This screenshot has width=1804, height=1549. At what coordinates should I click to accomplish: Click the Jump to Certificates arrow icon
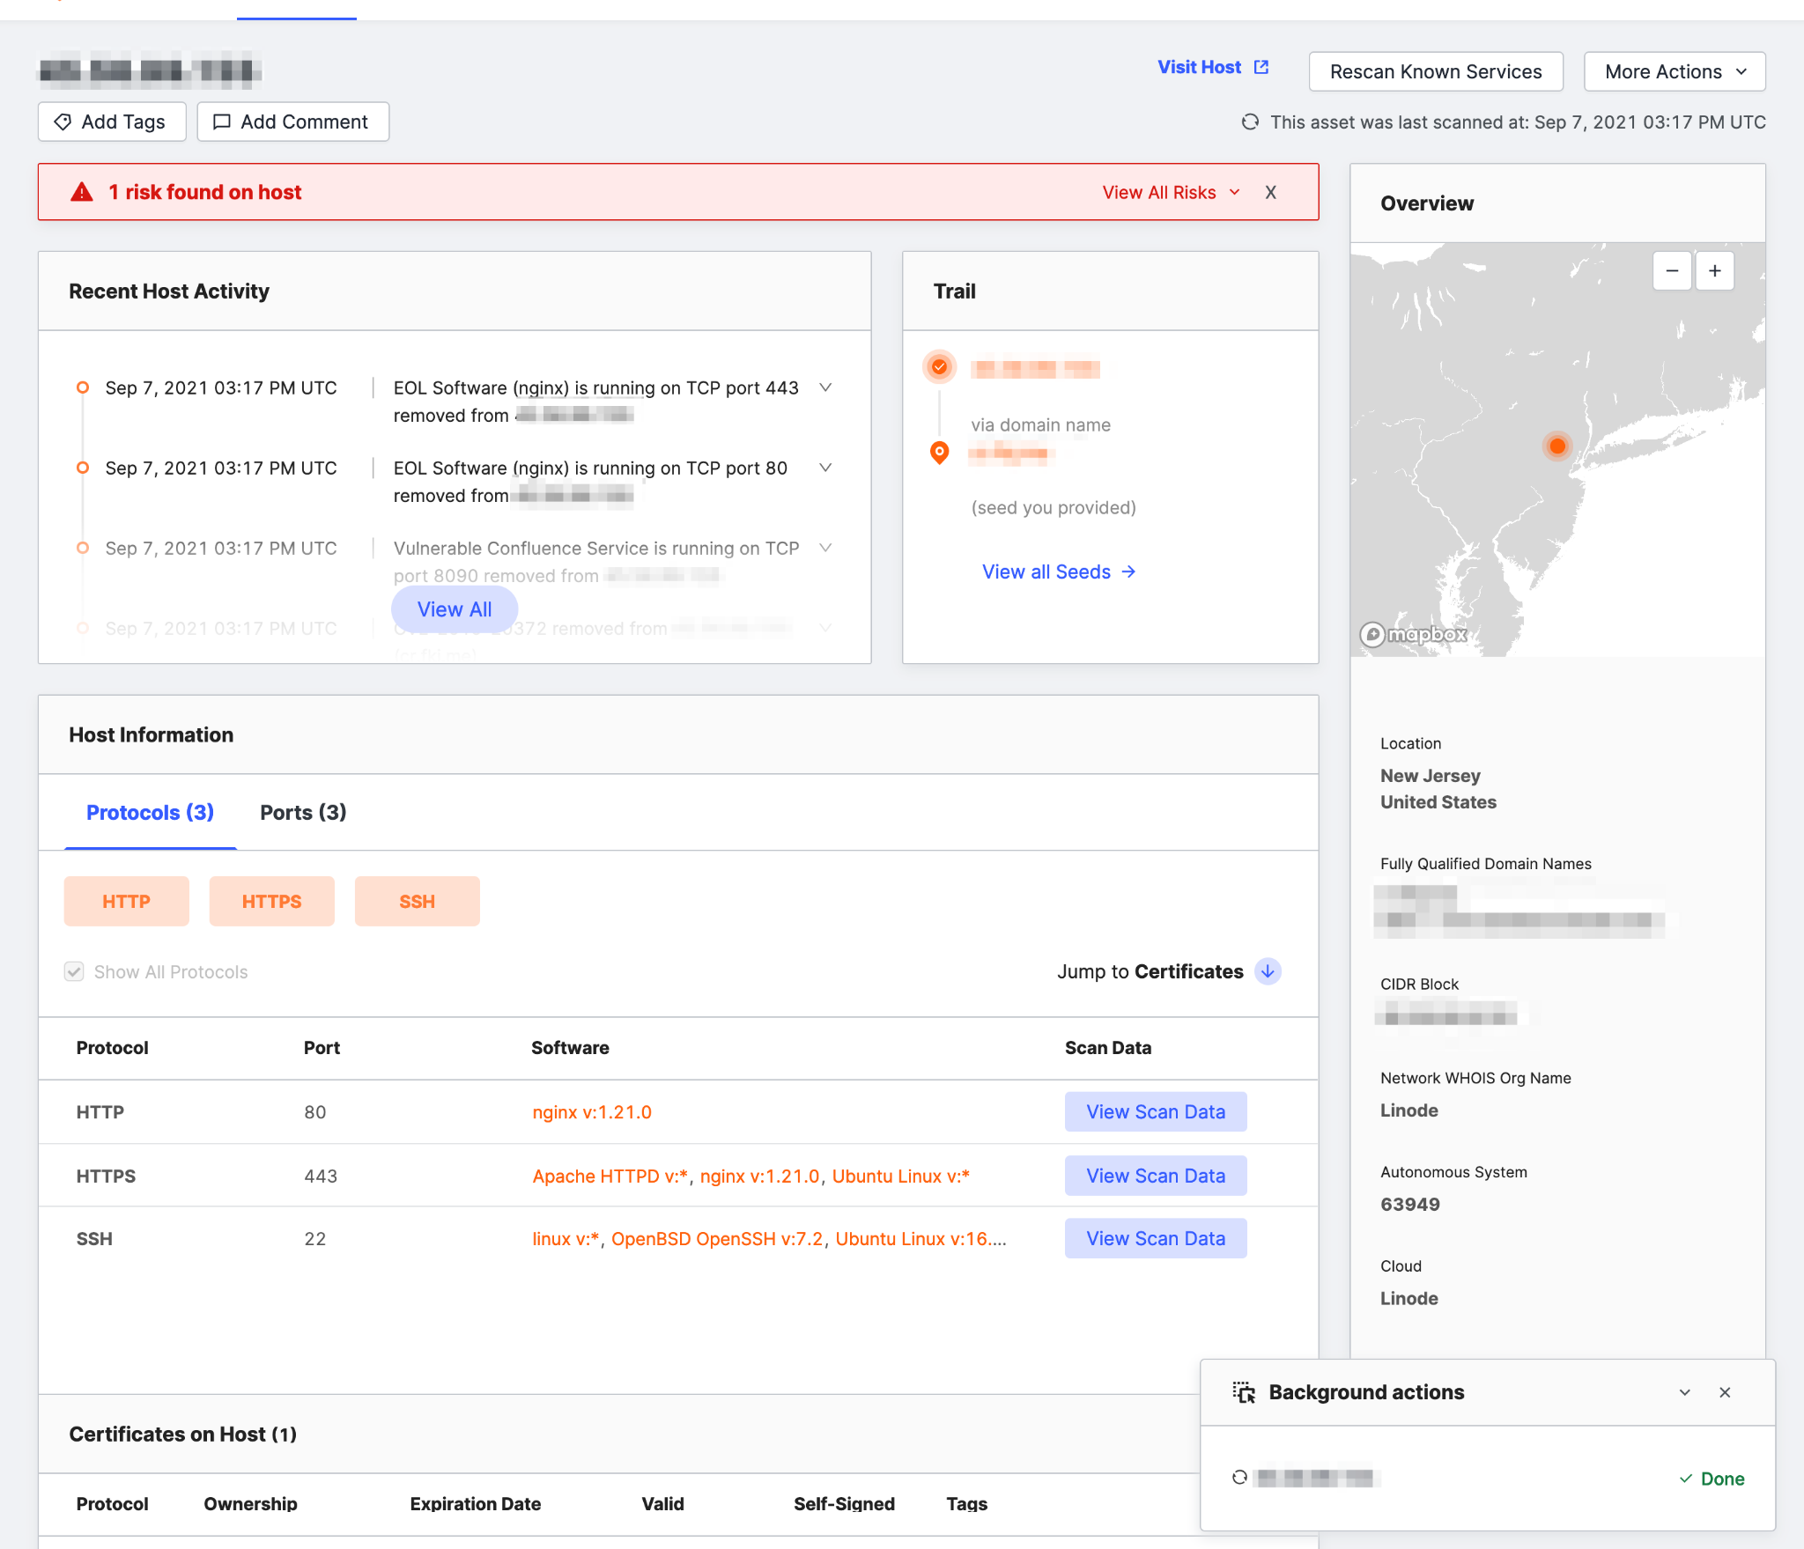[1268, 972]
